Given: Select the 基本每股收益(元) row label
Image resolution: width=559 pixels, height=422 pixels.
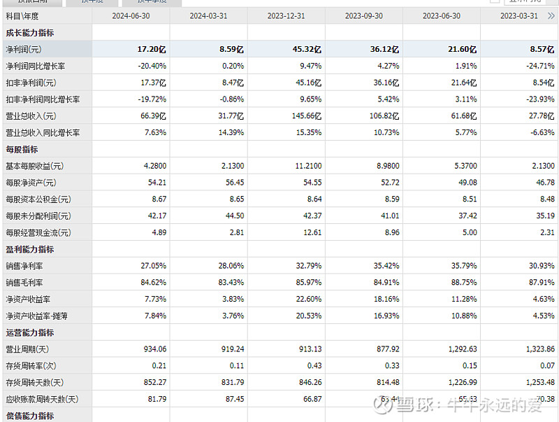Looking at the screenshot, I should tap(34, 166).
